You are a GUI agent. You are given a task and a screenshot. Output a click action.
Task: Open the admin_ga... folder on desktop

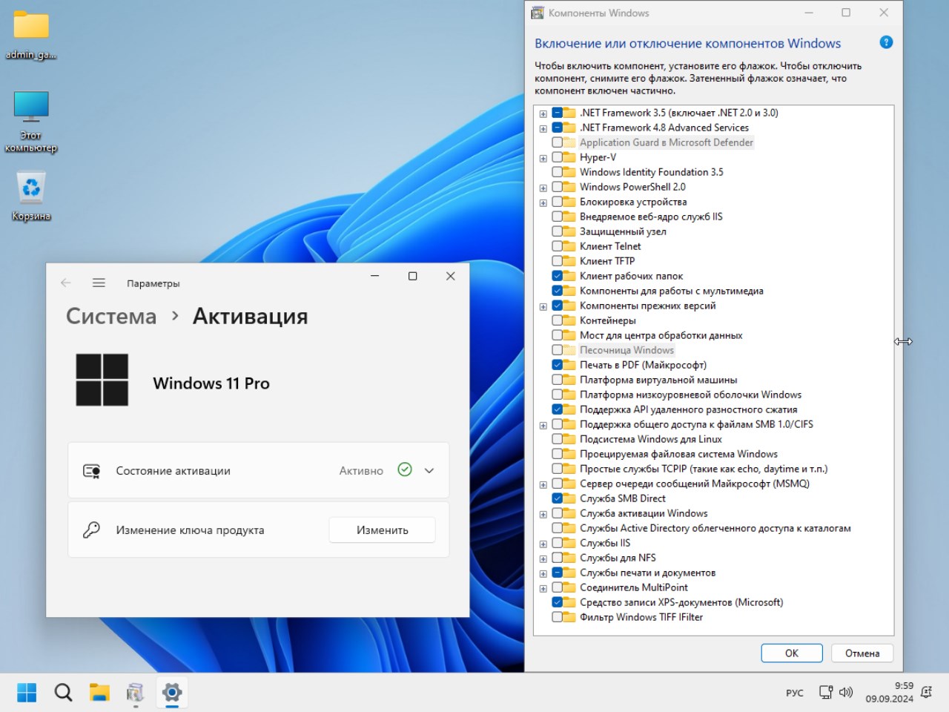point(31,35)
